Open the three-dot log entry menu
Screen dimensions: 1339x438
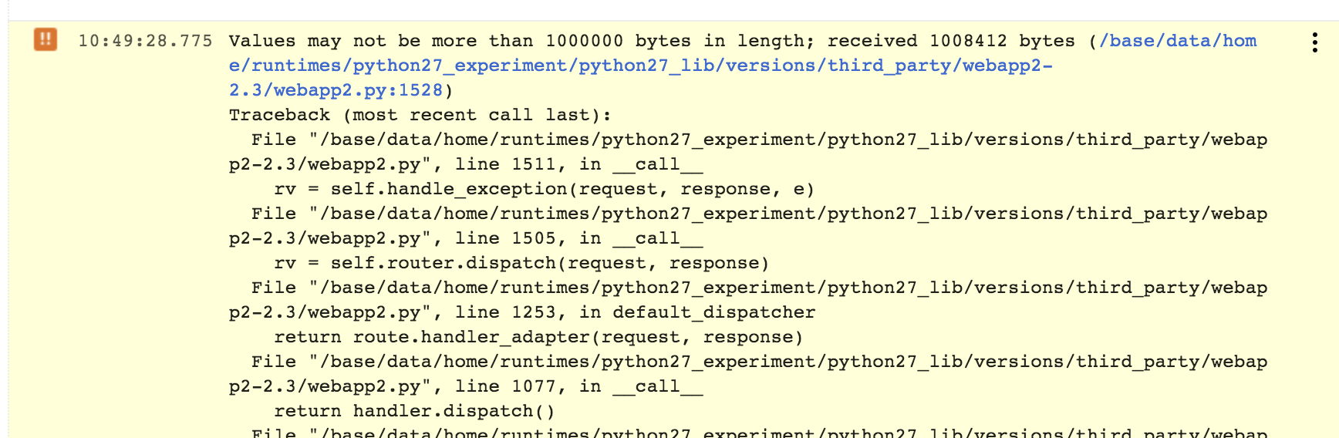coord(1314,42)
